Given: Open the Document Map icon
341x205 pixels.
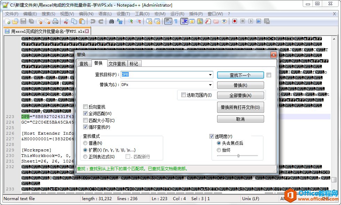Looking at the screenshot, I should [200, 21].
